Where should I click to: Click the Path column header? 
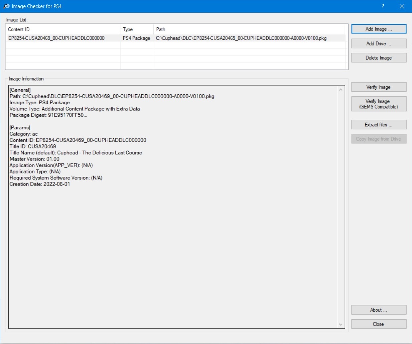pyautogui.click(x=249, y=29)
